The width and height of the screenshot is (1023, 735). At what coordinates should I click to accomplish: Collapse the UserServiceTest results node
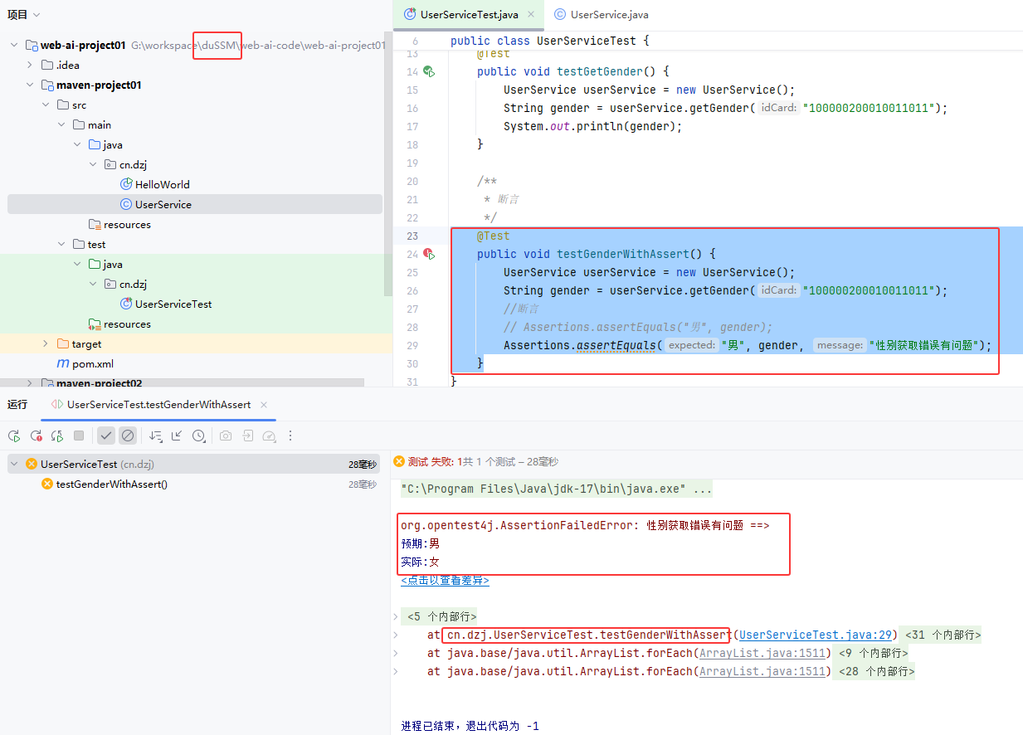coord(14,465)
